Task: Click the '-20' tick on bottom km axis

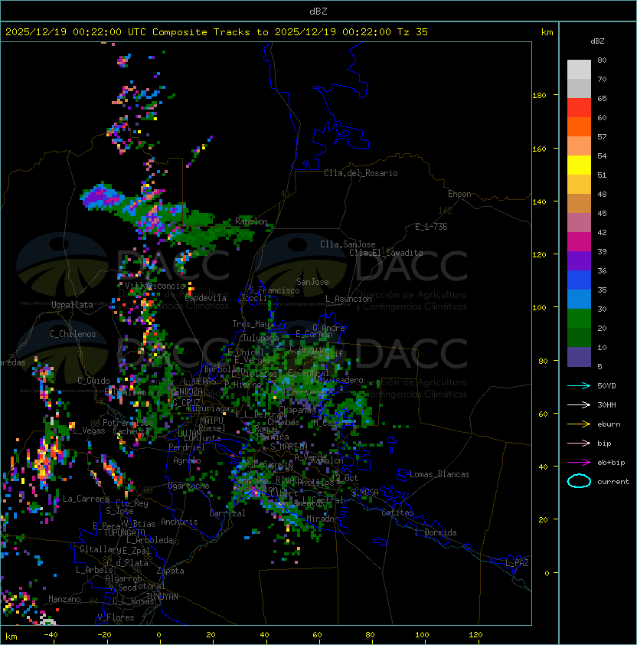Action: [x=104, y=635]
